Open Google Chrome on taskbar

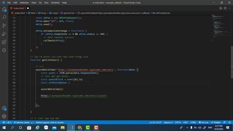pos(79,128)
